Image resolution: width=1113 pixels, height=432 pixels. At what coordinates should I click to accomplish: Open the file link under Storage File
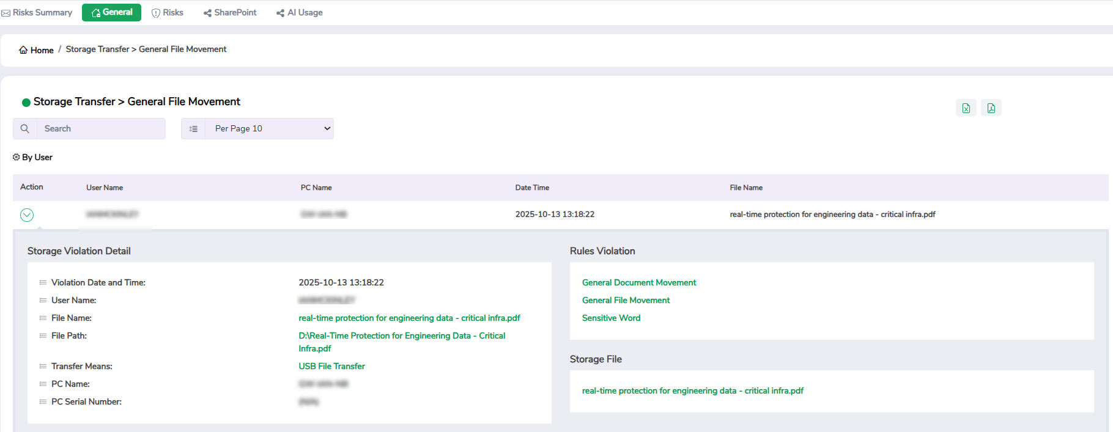692,390
